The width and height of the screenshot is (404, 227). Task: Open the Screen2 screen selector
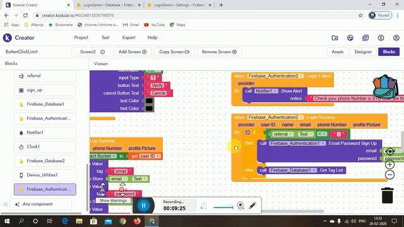[x=91, y=52]
